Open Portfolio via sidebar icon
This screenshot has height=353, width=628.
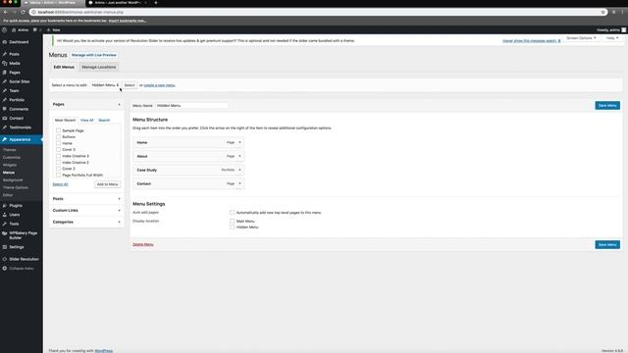click(x=4, y=100)
